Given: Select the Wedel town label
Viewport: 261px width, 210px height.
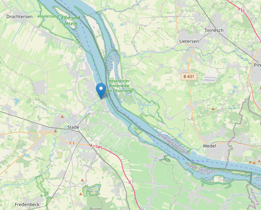Looking at the screenshot, I should coord(209,146).
